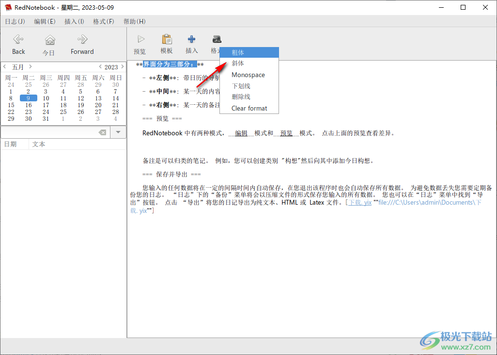Sort by the 日期 column header

pos(15,144)
